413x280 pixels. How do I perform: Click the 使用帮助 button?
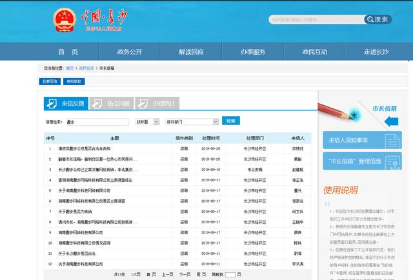74,82
